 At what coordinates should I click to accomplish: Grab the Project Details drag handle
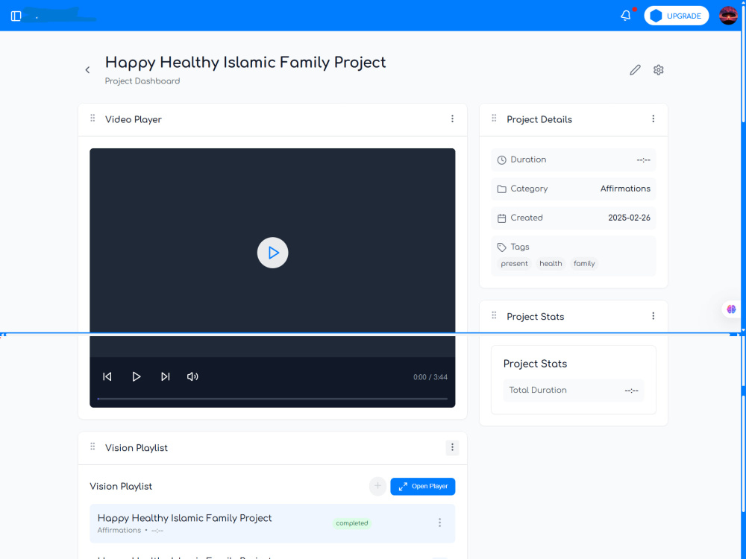[495, 118]
